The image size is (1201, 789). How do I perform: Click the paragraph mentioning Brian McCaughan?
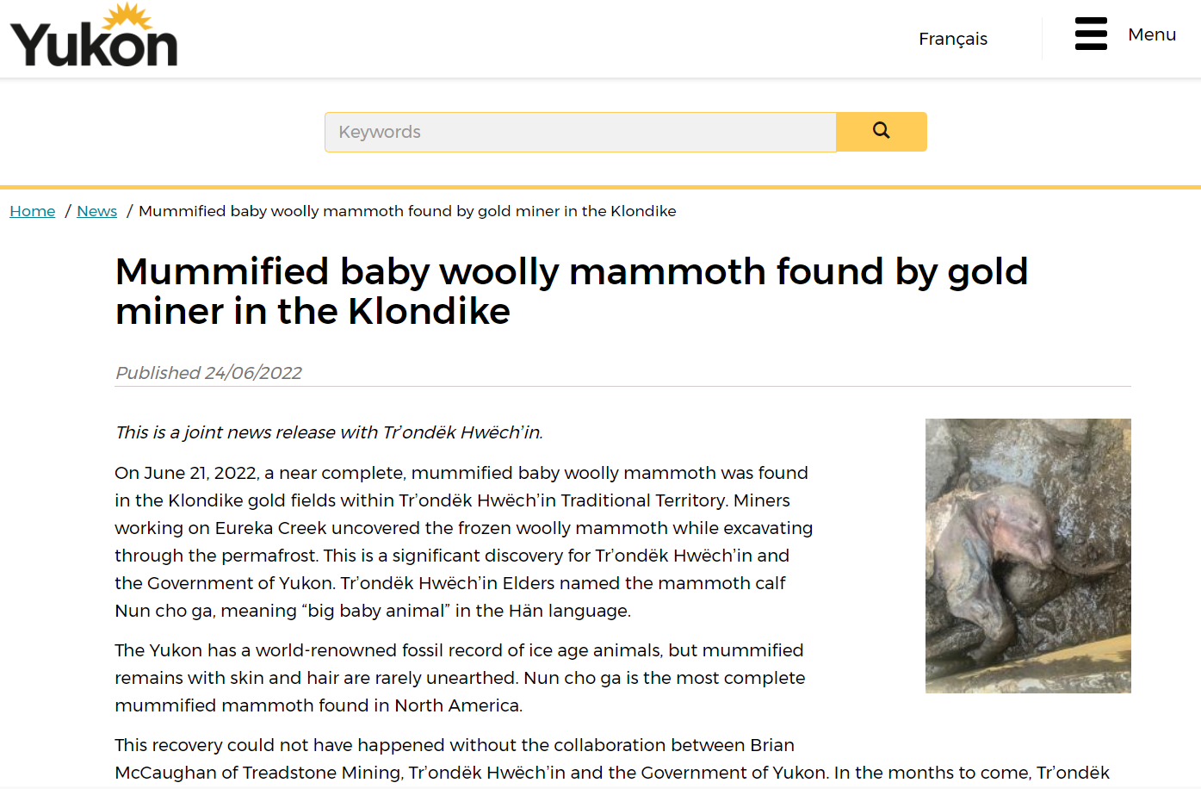coord(612,759)
